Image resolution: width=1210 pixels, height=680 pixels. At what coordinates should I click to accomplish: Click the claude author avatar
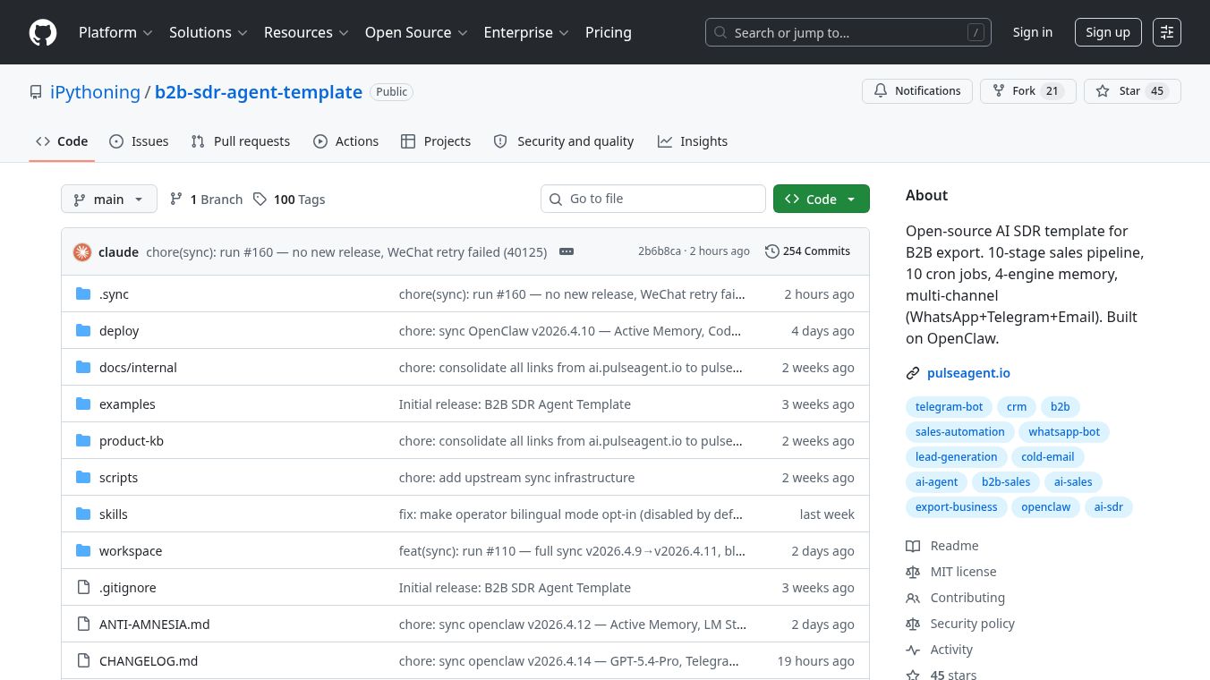click(82, 252)
